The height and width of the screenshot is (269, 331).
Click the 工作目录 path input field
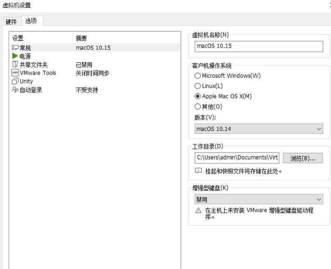(x=237, y=158)
